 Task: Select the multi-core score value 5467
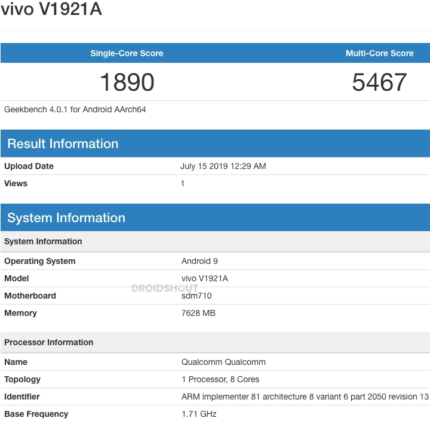379,82
